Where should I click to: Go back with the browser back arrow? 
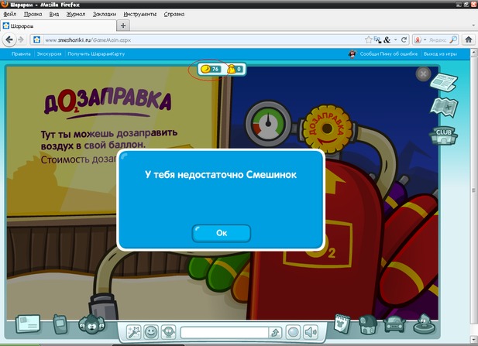pos(9,39)
